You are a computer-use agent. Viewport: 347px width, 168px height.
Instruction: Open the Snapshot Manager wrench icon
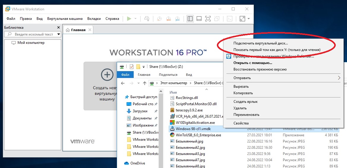click(x=177, y=19)
